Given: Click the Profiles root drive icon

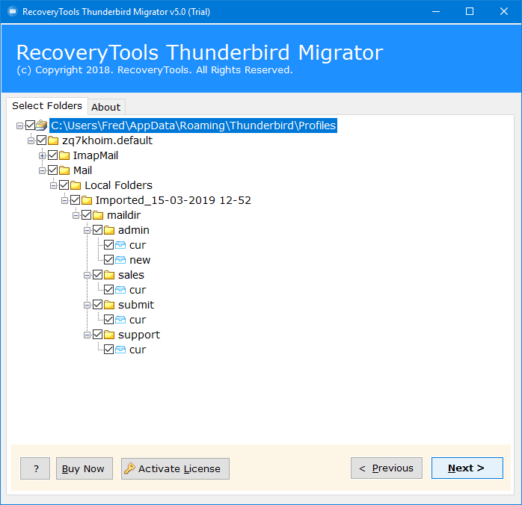Looking at the screenshot, I should point(42,126).
